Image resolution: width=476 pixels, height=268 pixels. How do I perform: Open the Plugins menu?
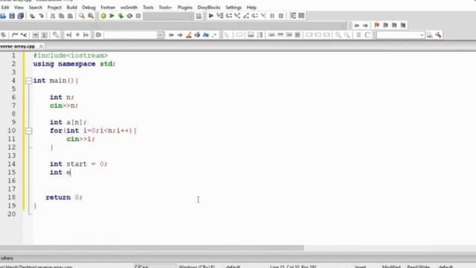pyautogui.click(x=185, y=7)
